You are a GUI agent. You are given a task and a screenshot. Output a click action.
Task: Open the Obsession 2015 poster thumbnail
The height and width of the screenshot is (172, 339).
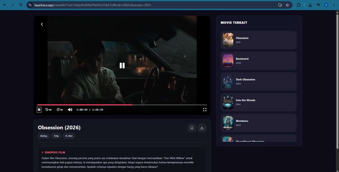(x=228, y=40)
